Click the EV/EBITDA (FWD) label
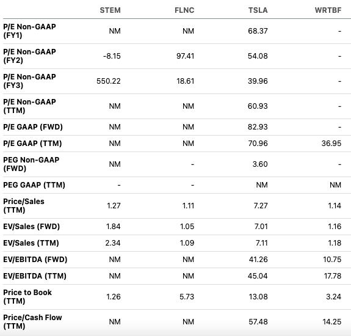The height and width of the screenshot is (336, 351). [x=35, y=260]
